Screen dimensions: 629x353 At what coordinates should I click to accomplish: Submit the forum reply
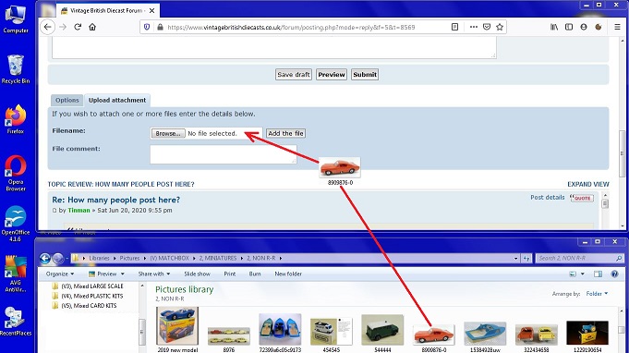click(x=365, y=75)
